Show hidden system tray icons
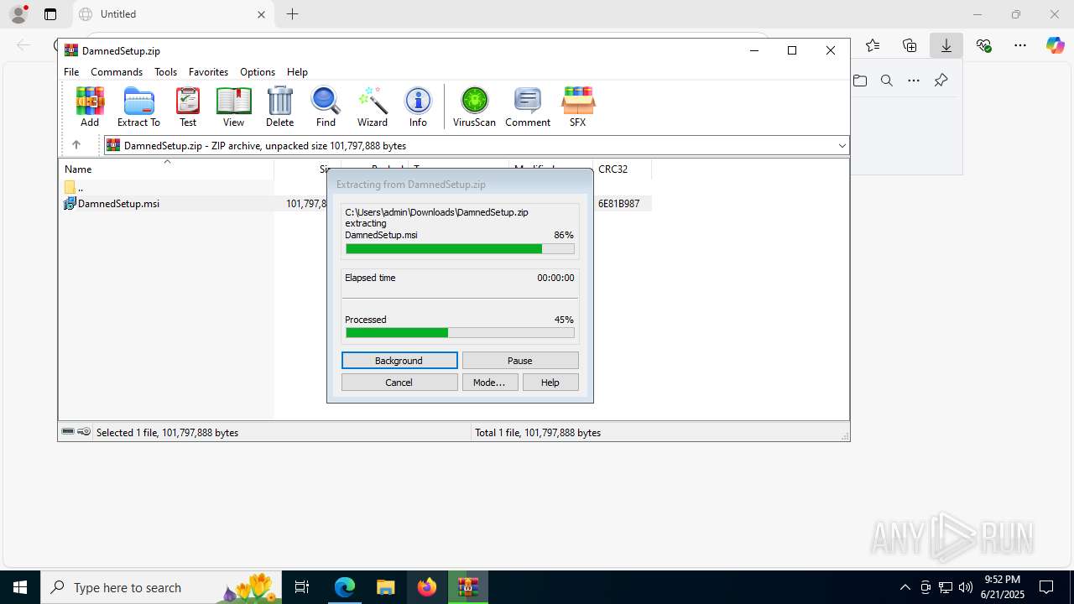 [905, 587]
